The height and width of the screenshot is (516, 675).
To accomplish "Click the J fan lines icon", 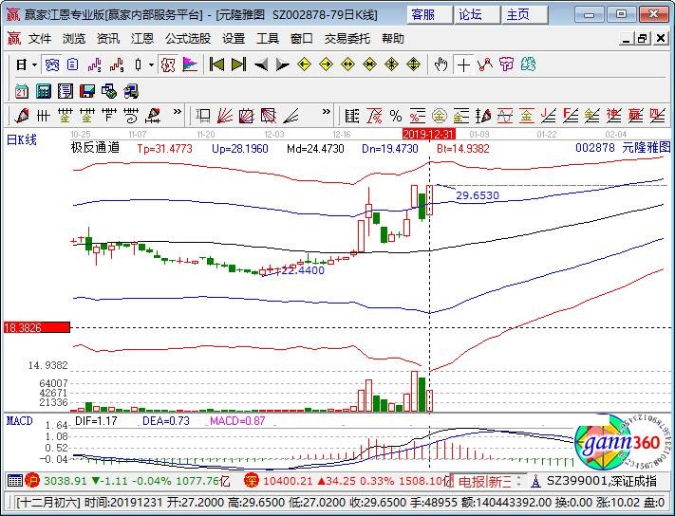I will pyautogui.click(x=549, y=116).
